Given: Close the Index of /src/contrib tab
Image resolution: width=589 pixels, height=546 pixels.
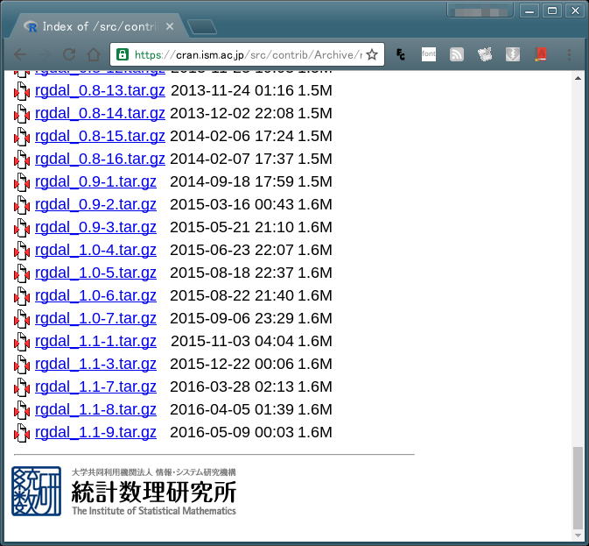Looking at the screenshot, I should point(170,26).
